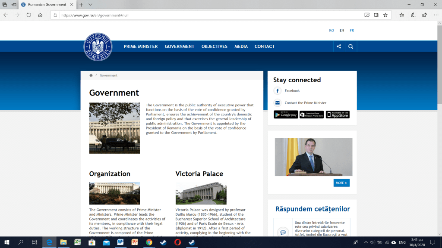
Task: Open the browser reading view icon
Action: (376, 15)
